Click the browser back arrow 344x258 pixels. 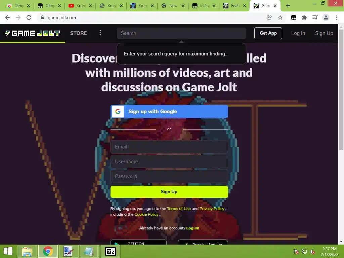click(7, 17)
